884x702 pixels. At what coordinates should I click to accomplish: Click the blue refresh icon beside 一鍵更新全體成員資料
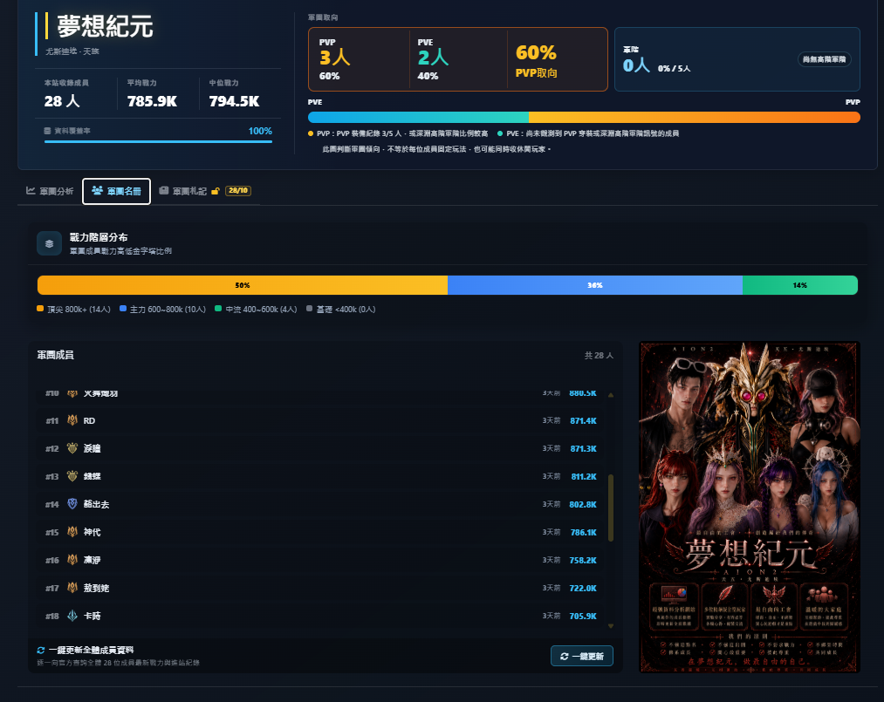coord(41,651)
